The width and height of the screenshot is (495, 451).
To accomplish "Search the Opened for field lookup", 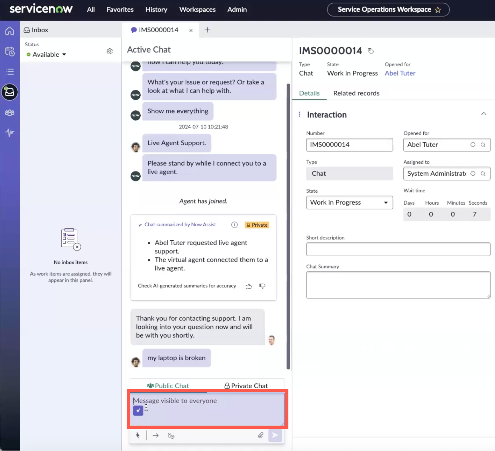I will tap(483, 145).
